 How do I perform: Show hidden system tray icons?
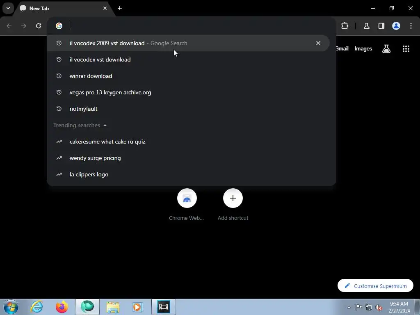349,307
